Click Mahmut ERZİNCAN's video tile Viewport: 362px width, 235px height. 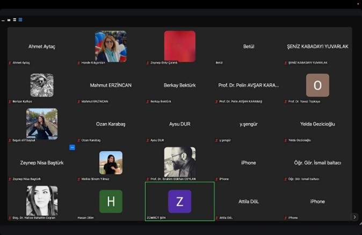111,85
